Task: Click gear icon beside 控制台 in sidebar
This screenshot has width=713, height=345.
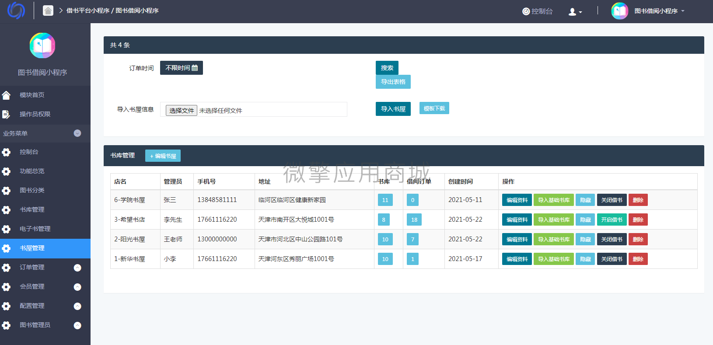Action: 6,152
